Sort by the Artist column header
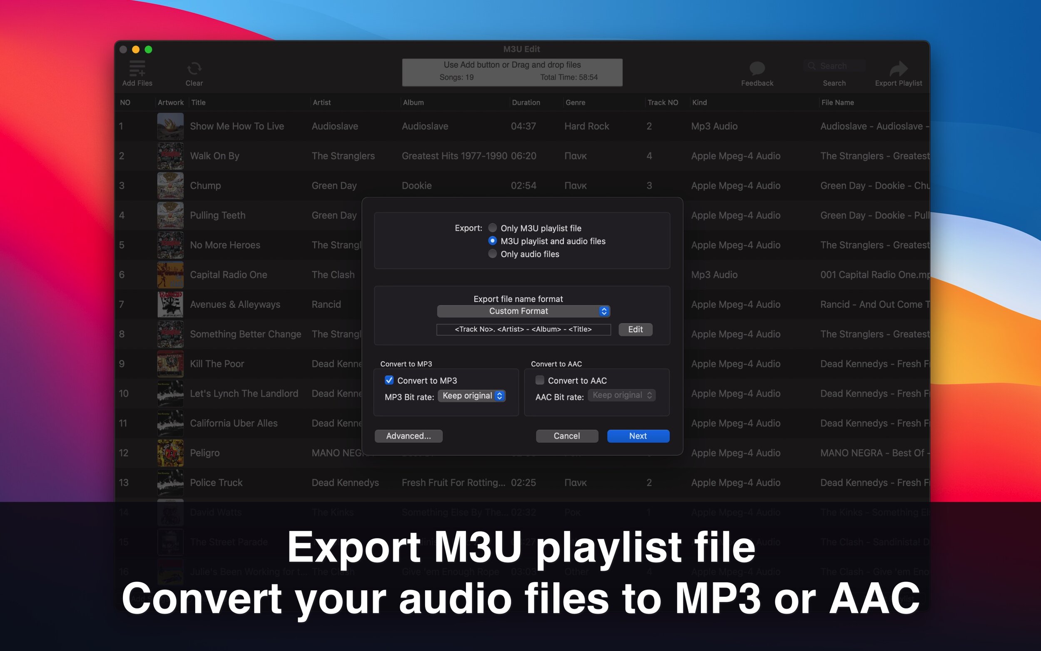 [321, 102]
